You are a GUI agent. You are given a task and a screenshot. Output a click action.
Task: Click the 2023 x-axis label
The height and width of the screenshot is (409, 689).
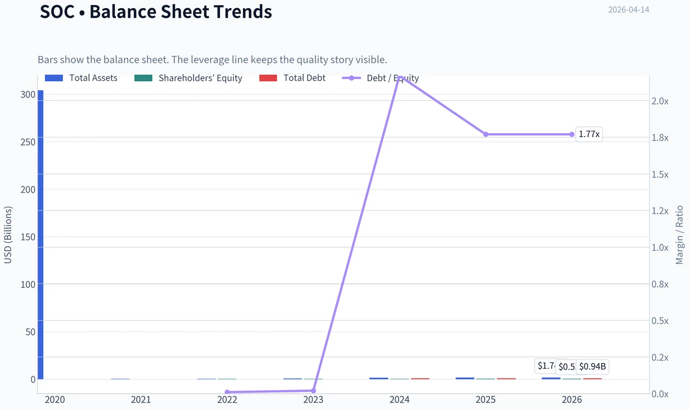[x=313, y=400]
